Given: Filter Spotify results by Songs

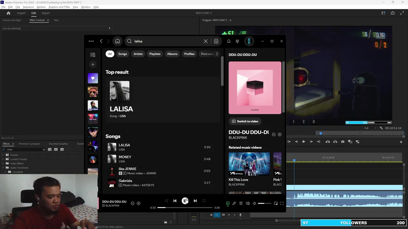Looking at the screenshot, I should [x=123, y=54].
